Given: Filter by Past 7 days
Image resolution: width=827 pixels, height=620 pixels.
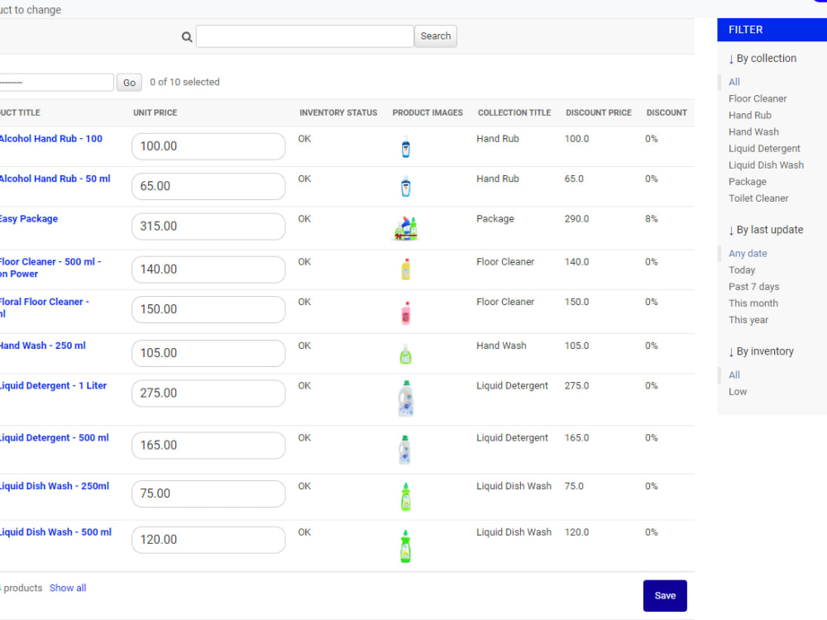Looking at the screenshot, I should 753,287.
